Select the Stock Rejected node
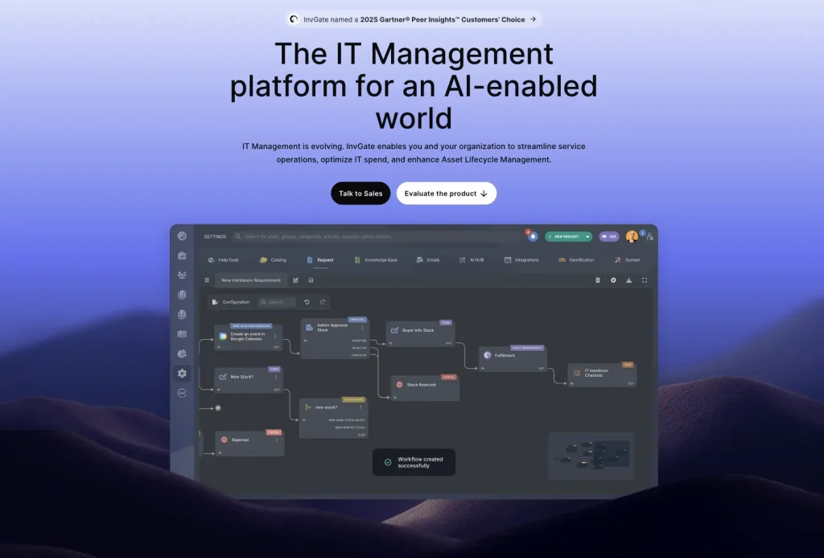The image size is (824, 558). 425,388
